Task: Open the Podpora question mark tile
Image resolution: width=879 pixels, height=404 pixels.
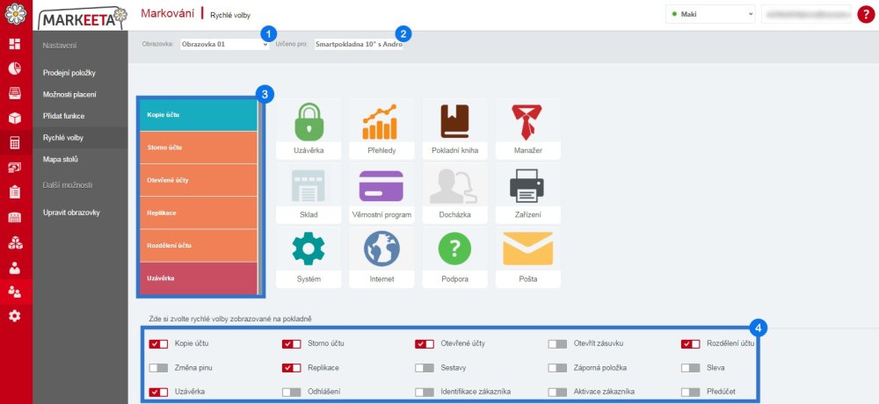Action: coord(454,257)
